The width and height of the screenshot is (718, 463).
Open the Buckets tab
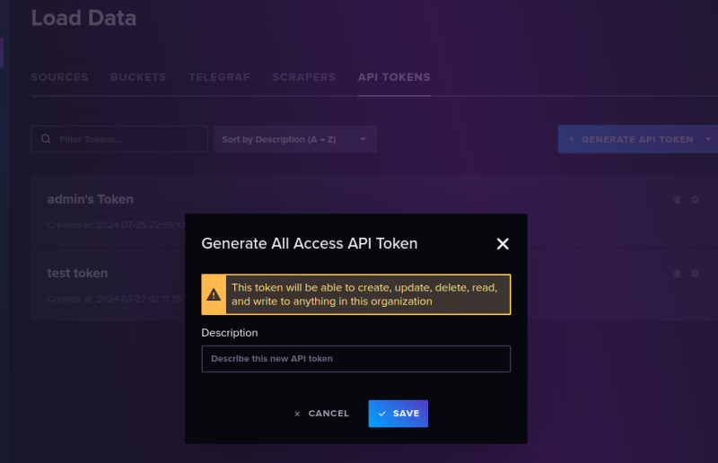click(138, 77)
